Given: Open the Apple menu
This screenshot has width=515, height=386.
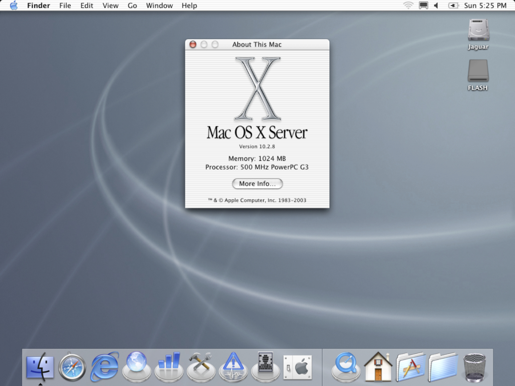Looking at the screenshot, I should (x=13, y=5).
